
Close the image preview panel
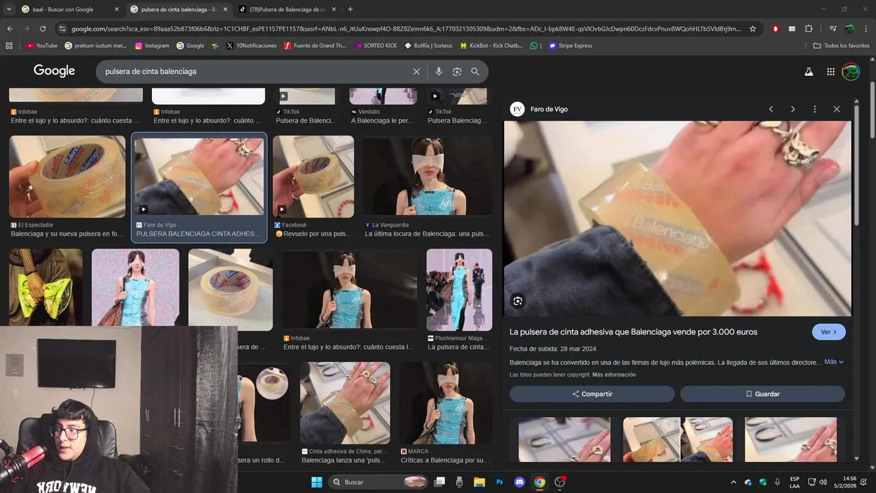pyautogui.click(x=836, y=109)
